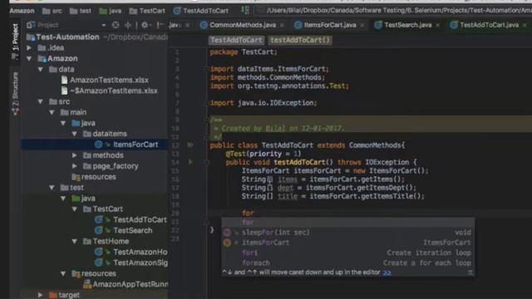Expand the .idea folder
Viewport: 532px width, 299px height.
tap(30, 48)
